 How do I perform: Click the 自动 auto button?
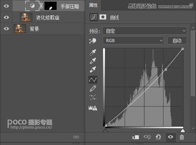[177, 41]
